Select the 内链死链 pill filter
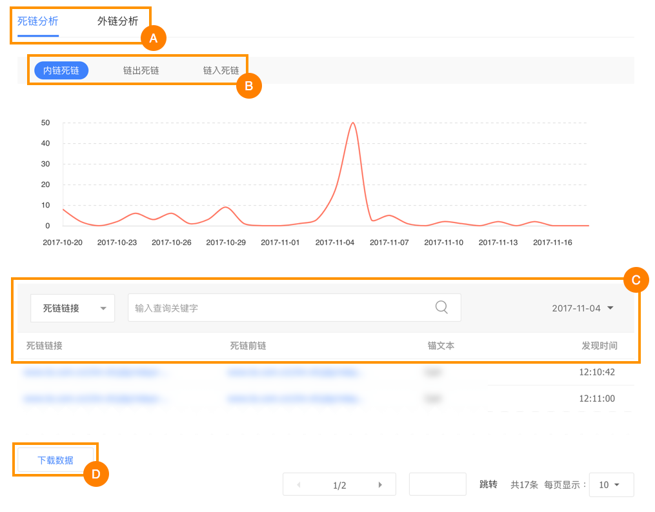Screen dimensions: 655x512 coord(61,70)
